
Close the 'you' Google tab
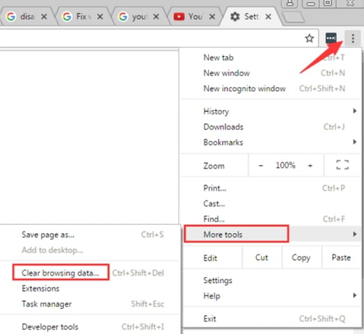pos(156,17)
